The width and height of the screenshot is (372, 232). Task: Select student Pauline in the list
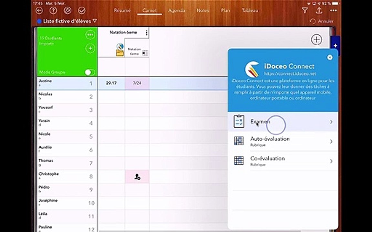67,228
